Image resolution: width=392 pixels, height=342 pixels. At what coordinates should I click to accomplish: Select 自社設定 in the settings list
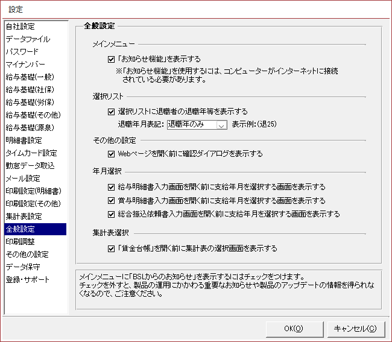pos(21,27)
